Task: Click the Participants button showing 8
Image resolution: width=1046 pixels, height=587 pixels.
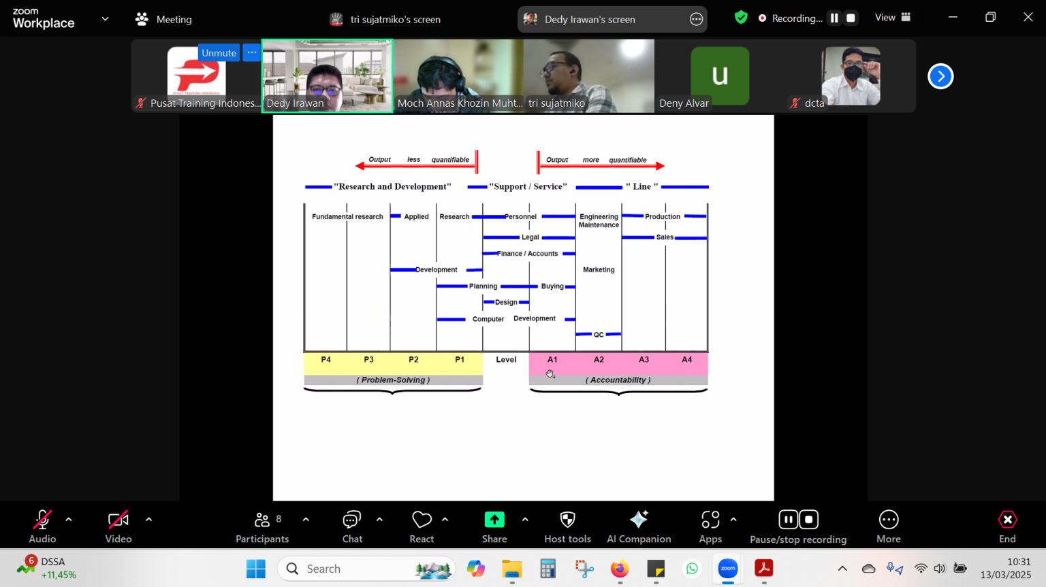Action: click(x=261, y=524)
